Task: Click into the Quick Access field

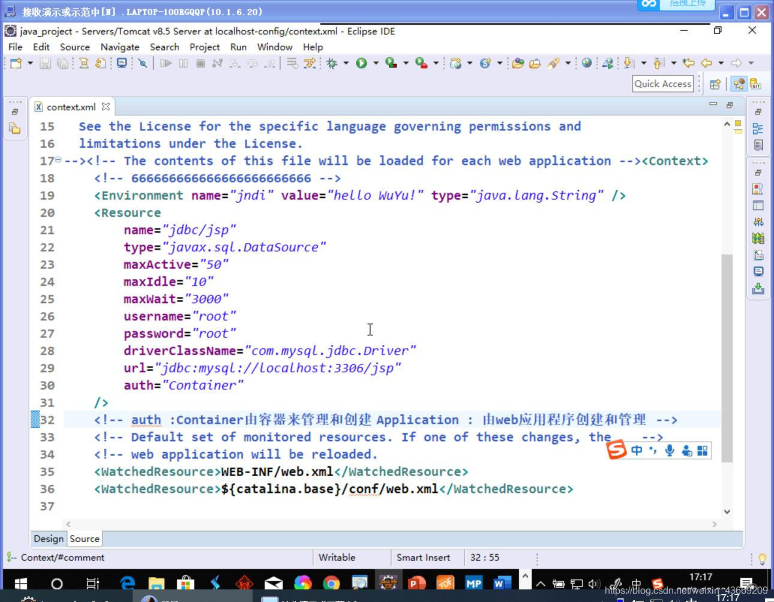Action: pos(663,84)
